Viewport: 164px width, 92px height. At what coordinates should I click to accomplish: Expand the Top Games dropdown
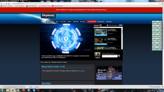[109, 22]
